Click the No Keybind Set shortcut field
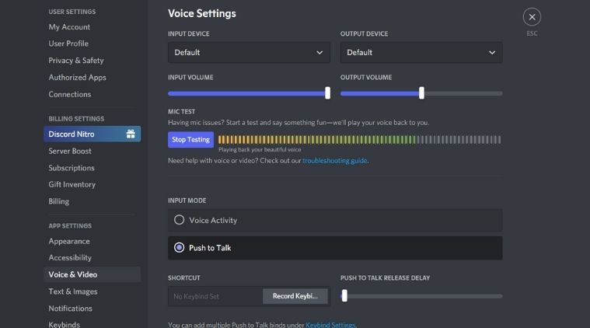Viewport: 590px width, 328px height. click(x=215, y=296)
